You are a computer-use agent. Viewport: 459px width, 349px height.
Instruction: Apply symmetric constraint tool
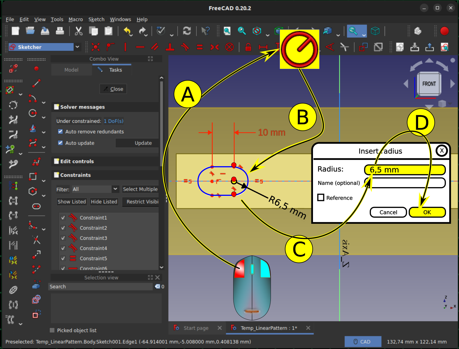coord(214,47)
